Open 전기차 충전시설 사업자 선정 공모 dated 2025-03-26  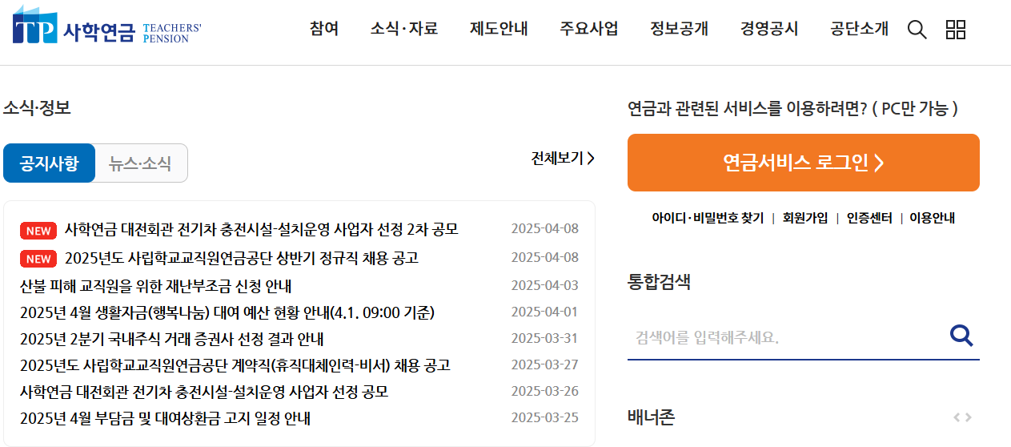pyautogui.click(x=204, y=392)
